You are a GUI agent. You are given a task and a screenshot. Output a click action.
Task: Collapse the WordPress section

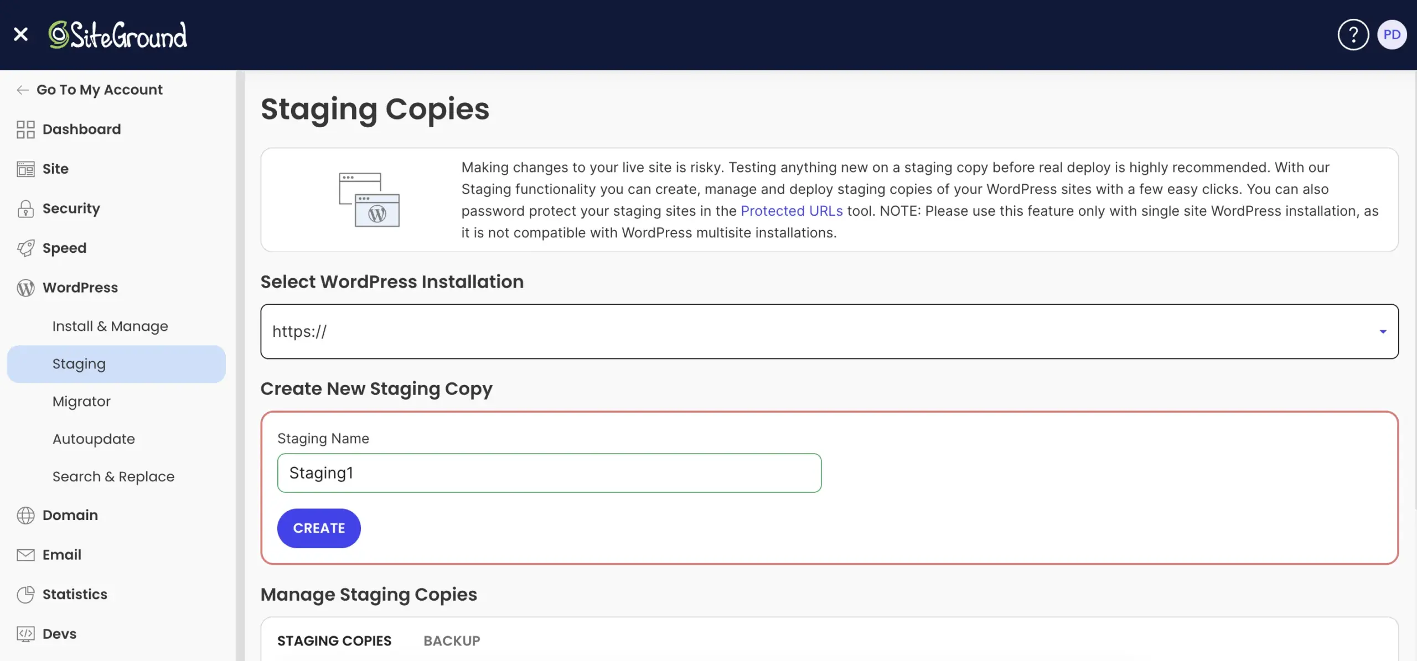tap(80, 288)
